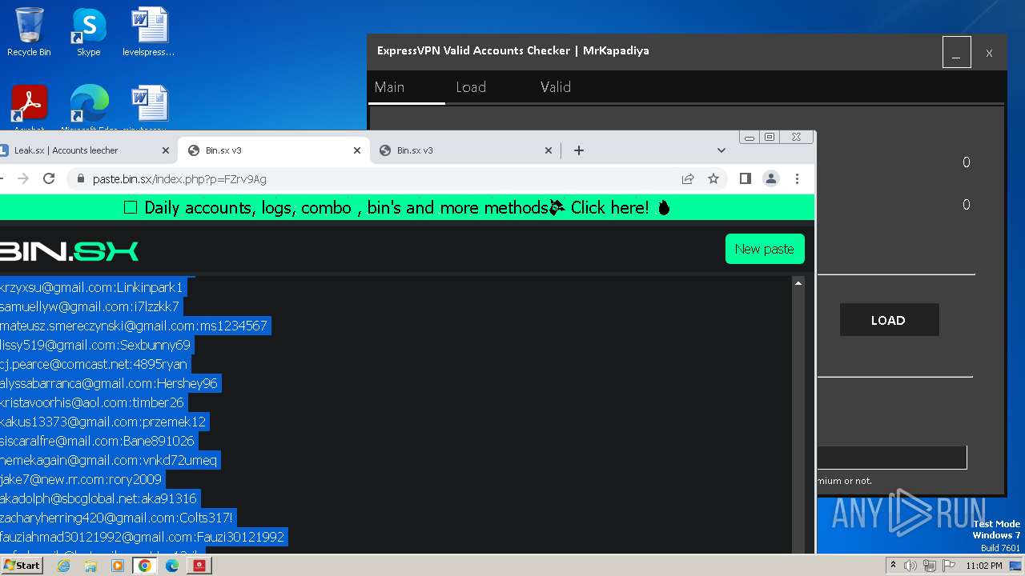Click the line with mateusz.smereczynski@gmail.com
The image size is (1025, 576).
[x=134, y=326]
